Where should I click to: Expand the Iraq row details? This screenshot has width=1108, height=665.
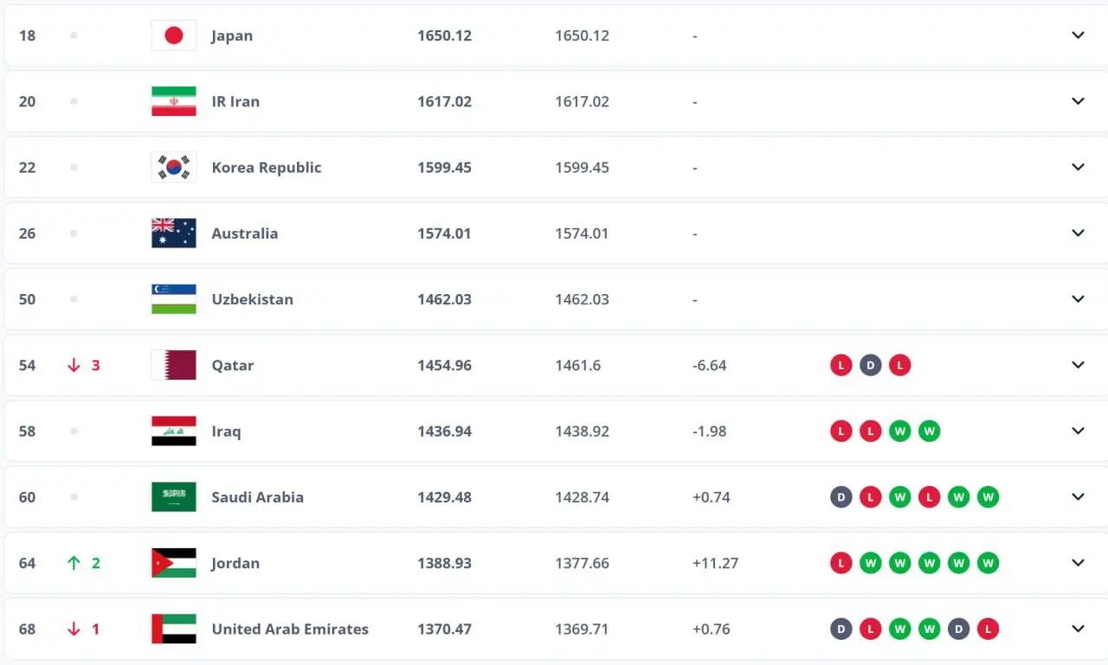point(1078,431)
